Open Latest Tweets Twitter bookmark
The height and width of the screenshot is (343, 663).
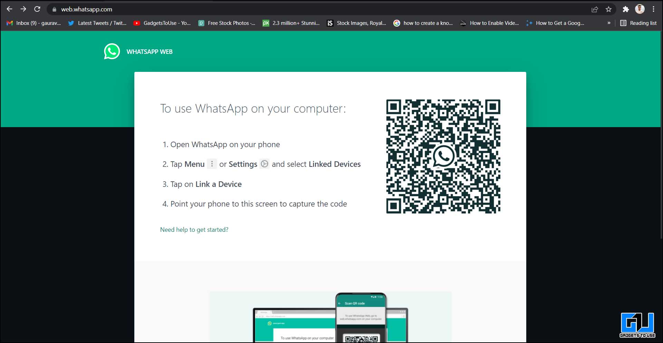(x=97, y=23)
